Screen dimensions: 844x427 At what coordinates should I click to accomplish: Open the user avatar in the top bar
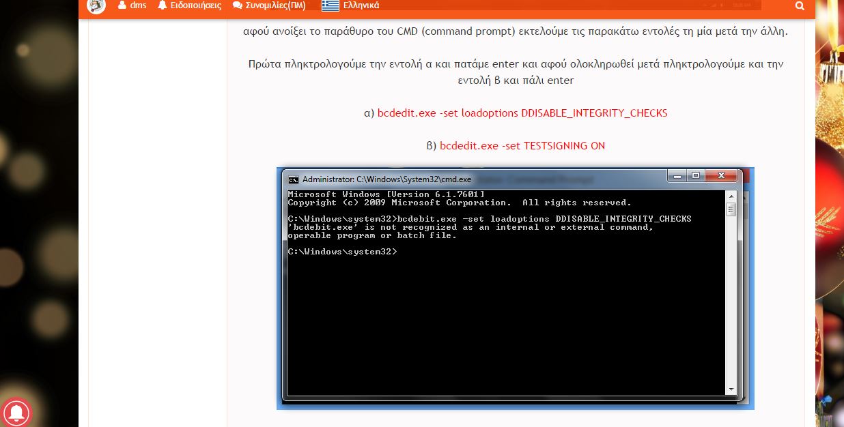tap(96, 5)
